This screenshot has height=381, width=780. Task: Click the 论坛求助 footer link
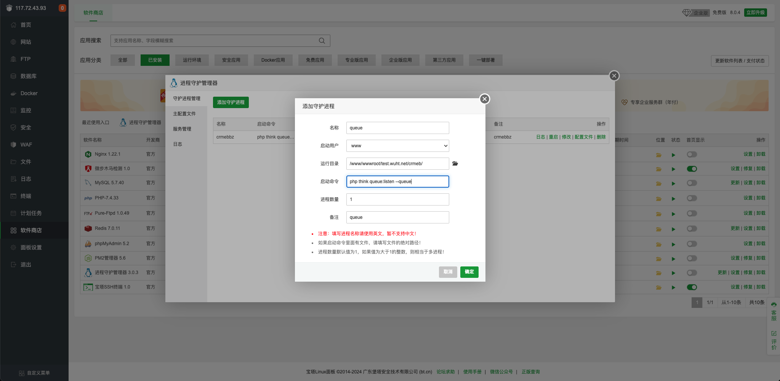pos(445,372)
